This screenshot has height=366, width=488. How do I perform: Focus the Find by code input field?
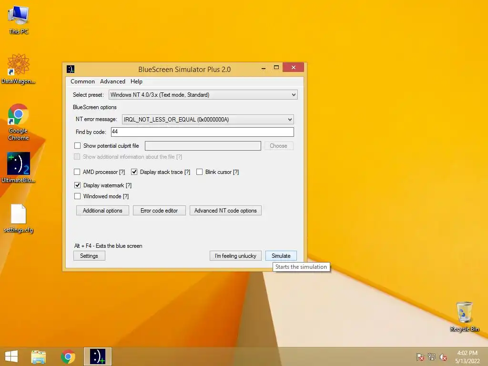click(x=202, y=132)
